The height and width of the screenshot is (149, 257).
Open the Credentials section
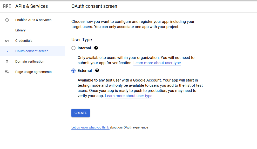(x=32, y=41)
